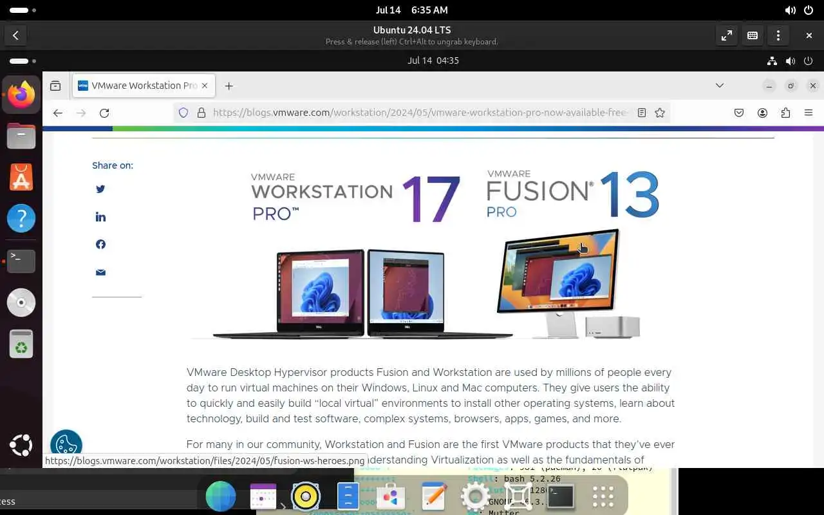Expand the List all tabs chevron
The image size is (824, 515).
[x=720, y=85]
